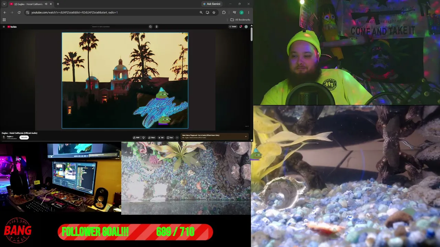Bookmark this page with the star icon
The image size is (440, 247).
(214, 12)
